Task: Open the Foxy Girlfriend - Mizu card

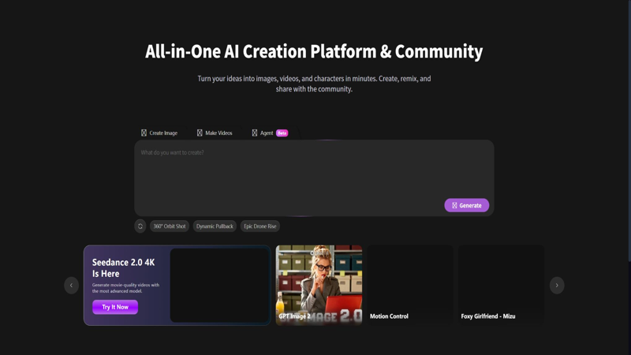Action: (x=502, y=285)
